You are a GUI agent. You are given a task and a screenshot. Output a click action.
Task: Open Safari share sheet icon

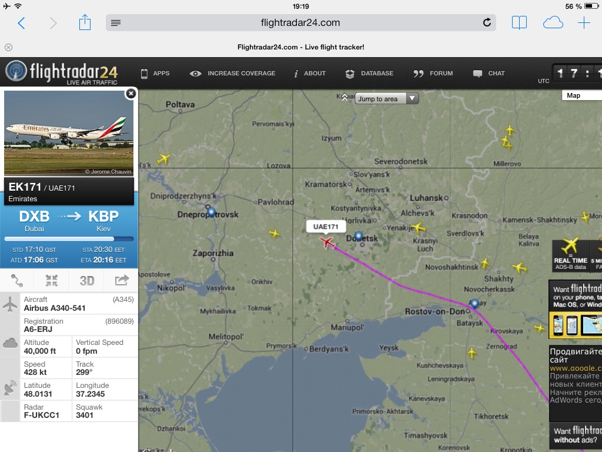point(85,22)
